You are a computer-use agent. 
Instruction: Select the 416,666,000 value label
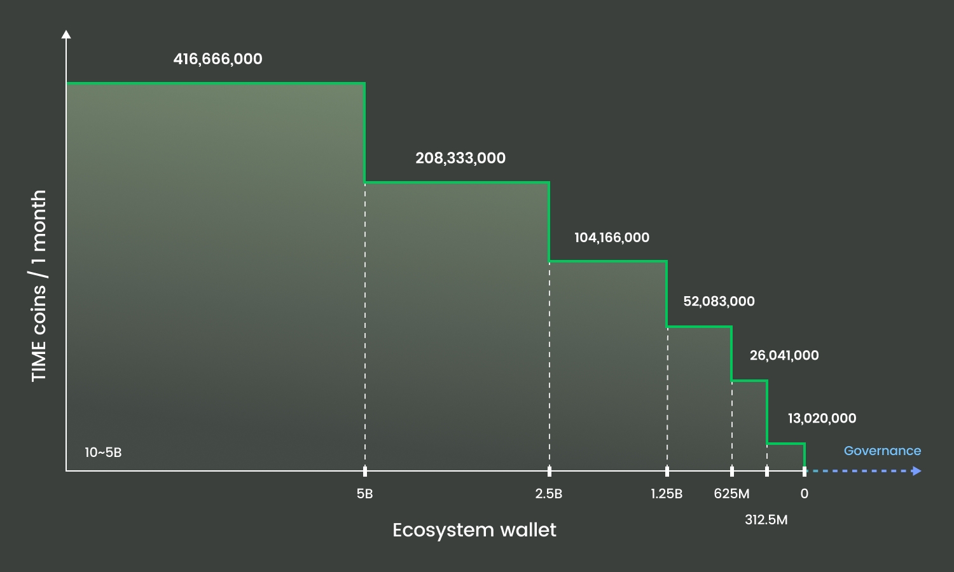coord(218,59)
